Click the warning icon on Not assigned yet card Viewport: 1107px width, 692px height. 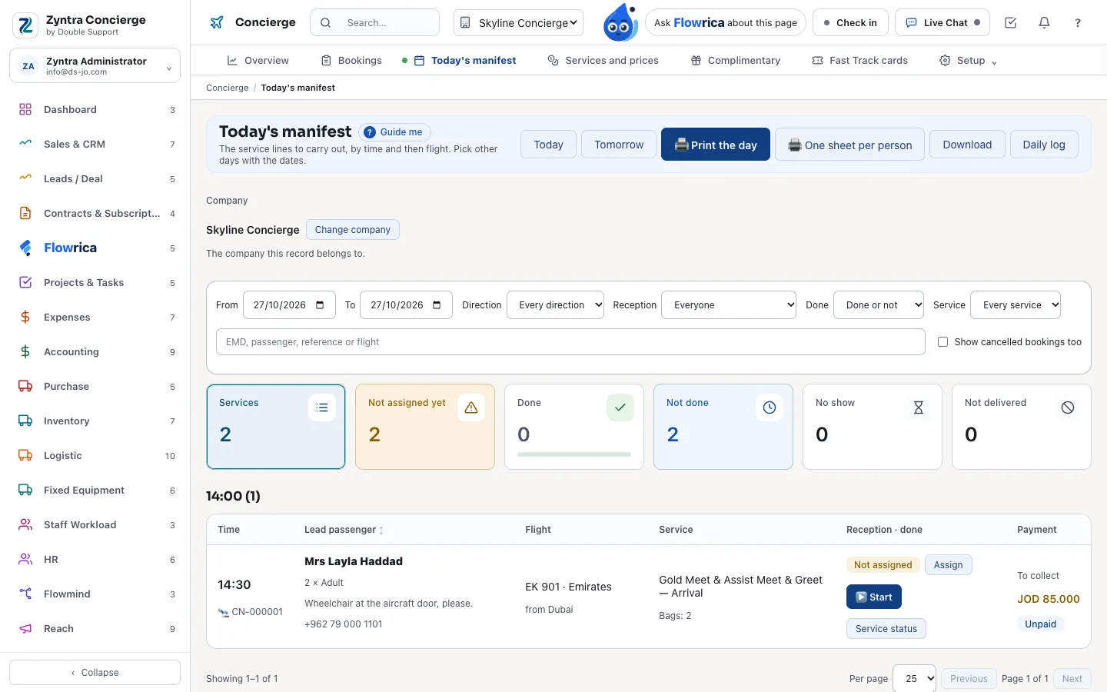tap(471, 408)
